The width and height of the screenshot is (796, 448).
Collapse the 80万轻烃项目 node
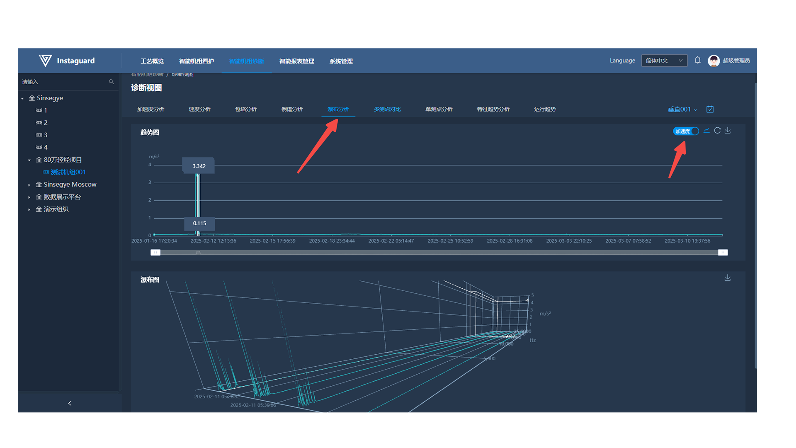(29, 160)
